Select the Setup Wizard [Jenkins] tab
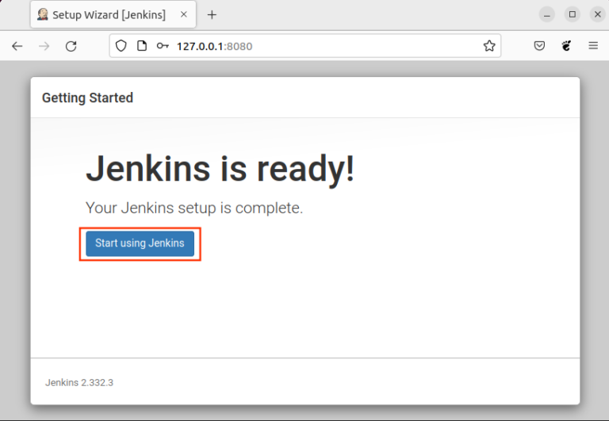Screen dimensions: 609x421 (x=113, y=15)
